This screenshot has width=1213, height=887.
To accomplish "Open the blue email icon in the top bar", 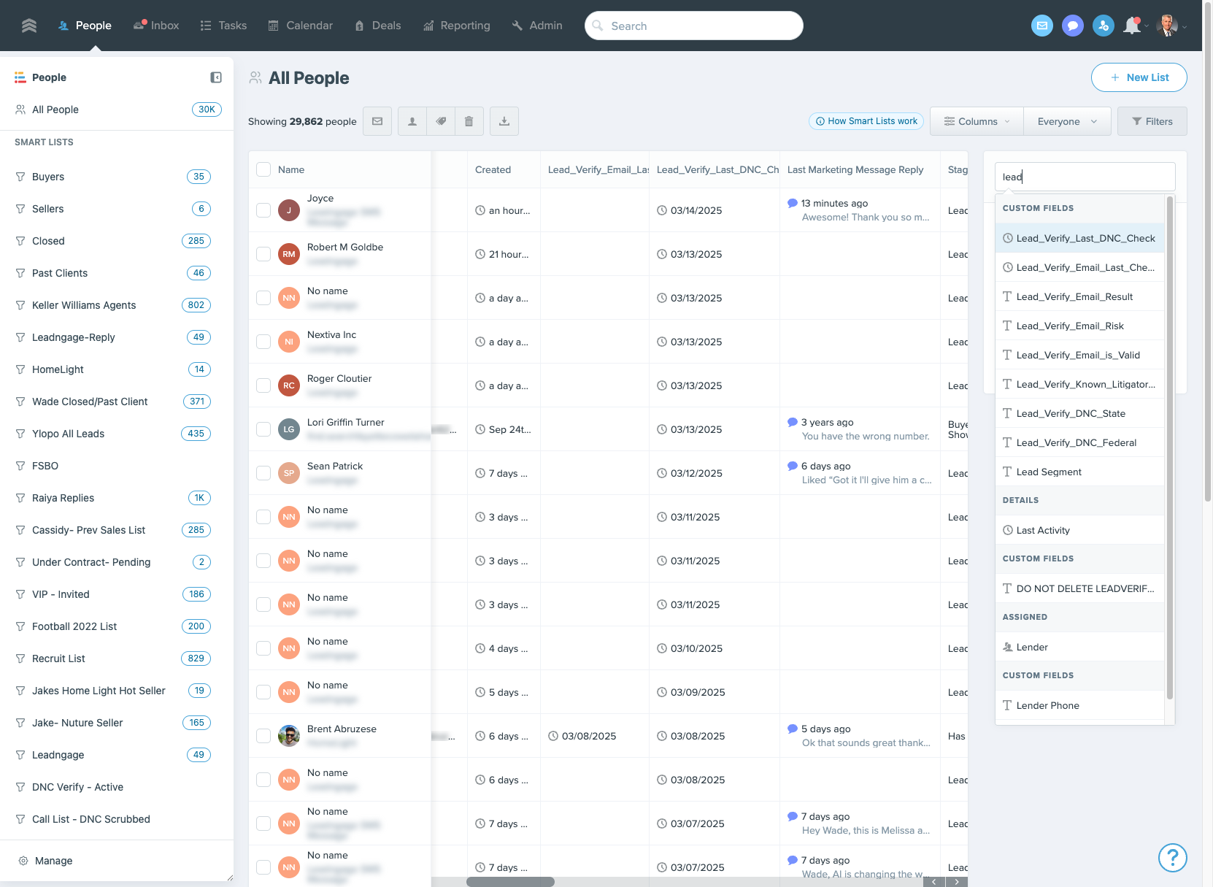I will coord(1042,26).
